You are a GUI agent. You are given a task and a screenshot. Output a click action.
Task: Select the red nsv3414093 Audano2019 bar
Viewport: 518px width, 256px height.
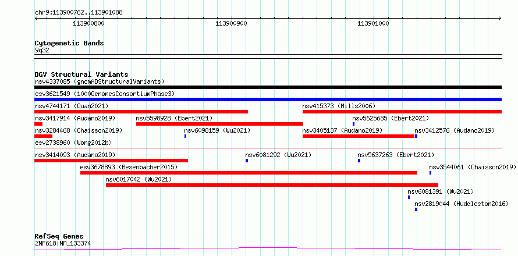[x=111, y=161]
